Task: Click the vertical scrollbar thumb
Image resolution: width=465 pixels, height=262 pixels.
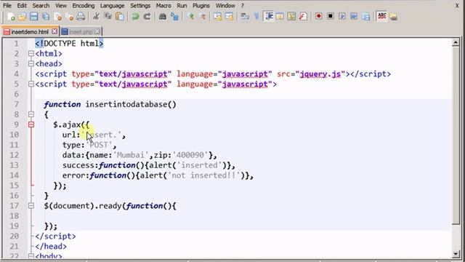Action: [x=456, y=136]
